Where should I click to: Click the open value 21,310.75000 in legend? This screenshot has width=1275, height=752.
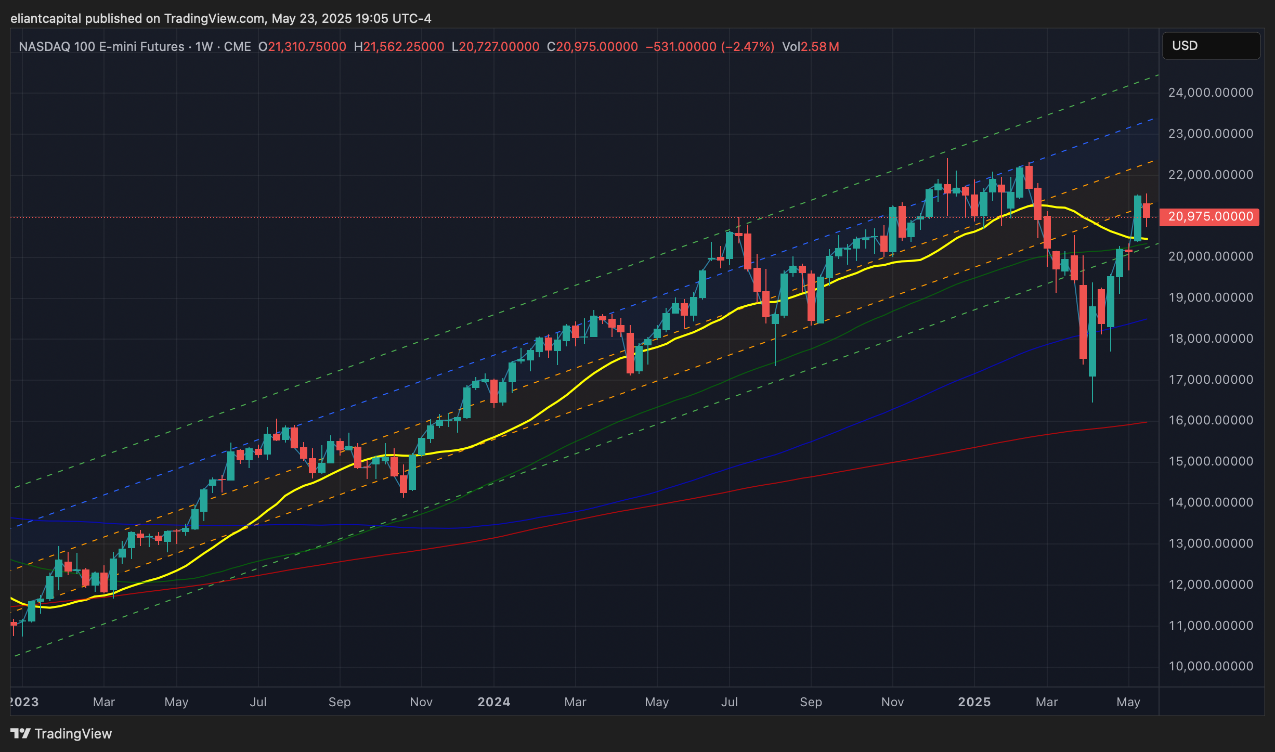coord(307,47)
